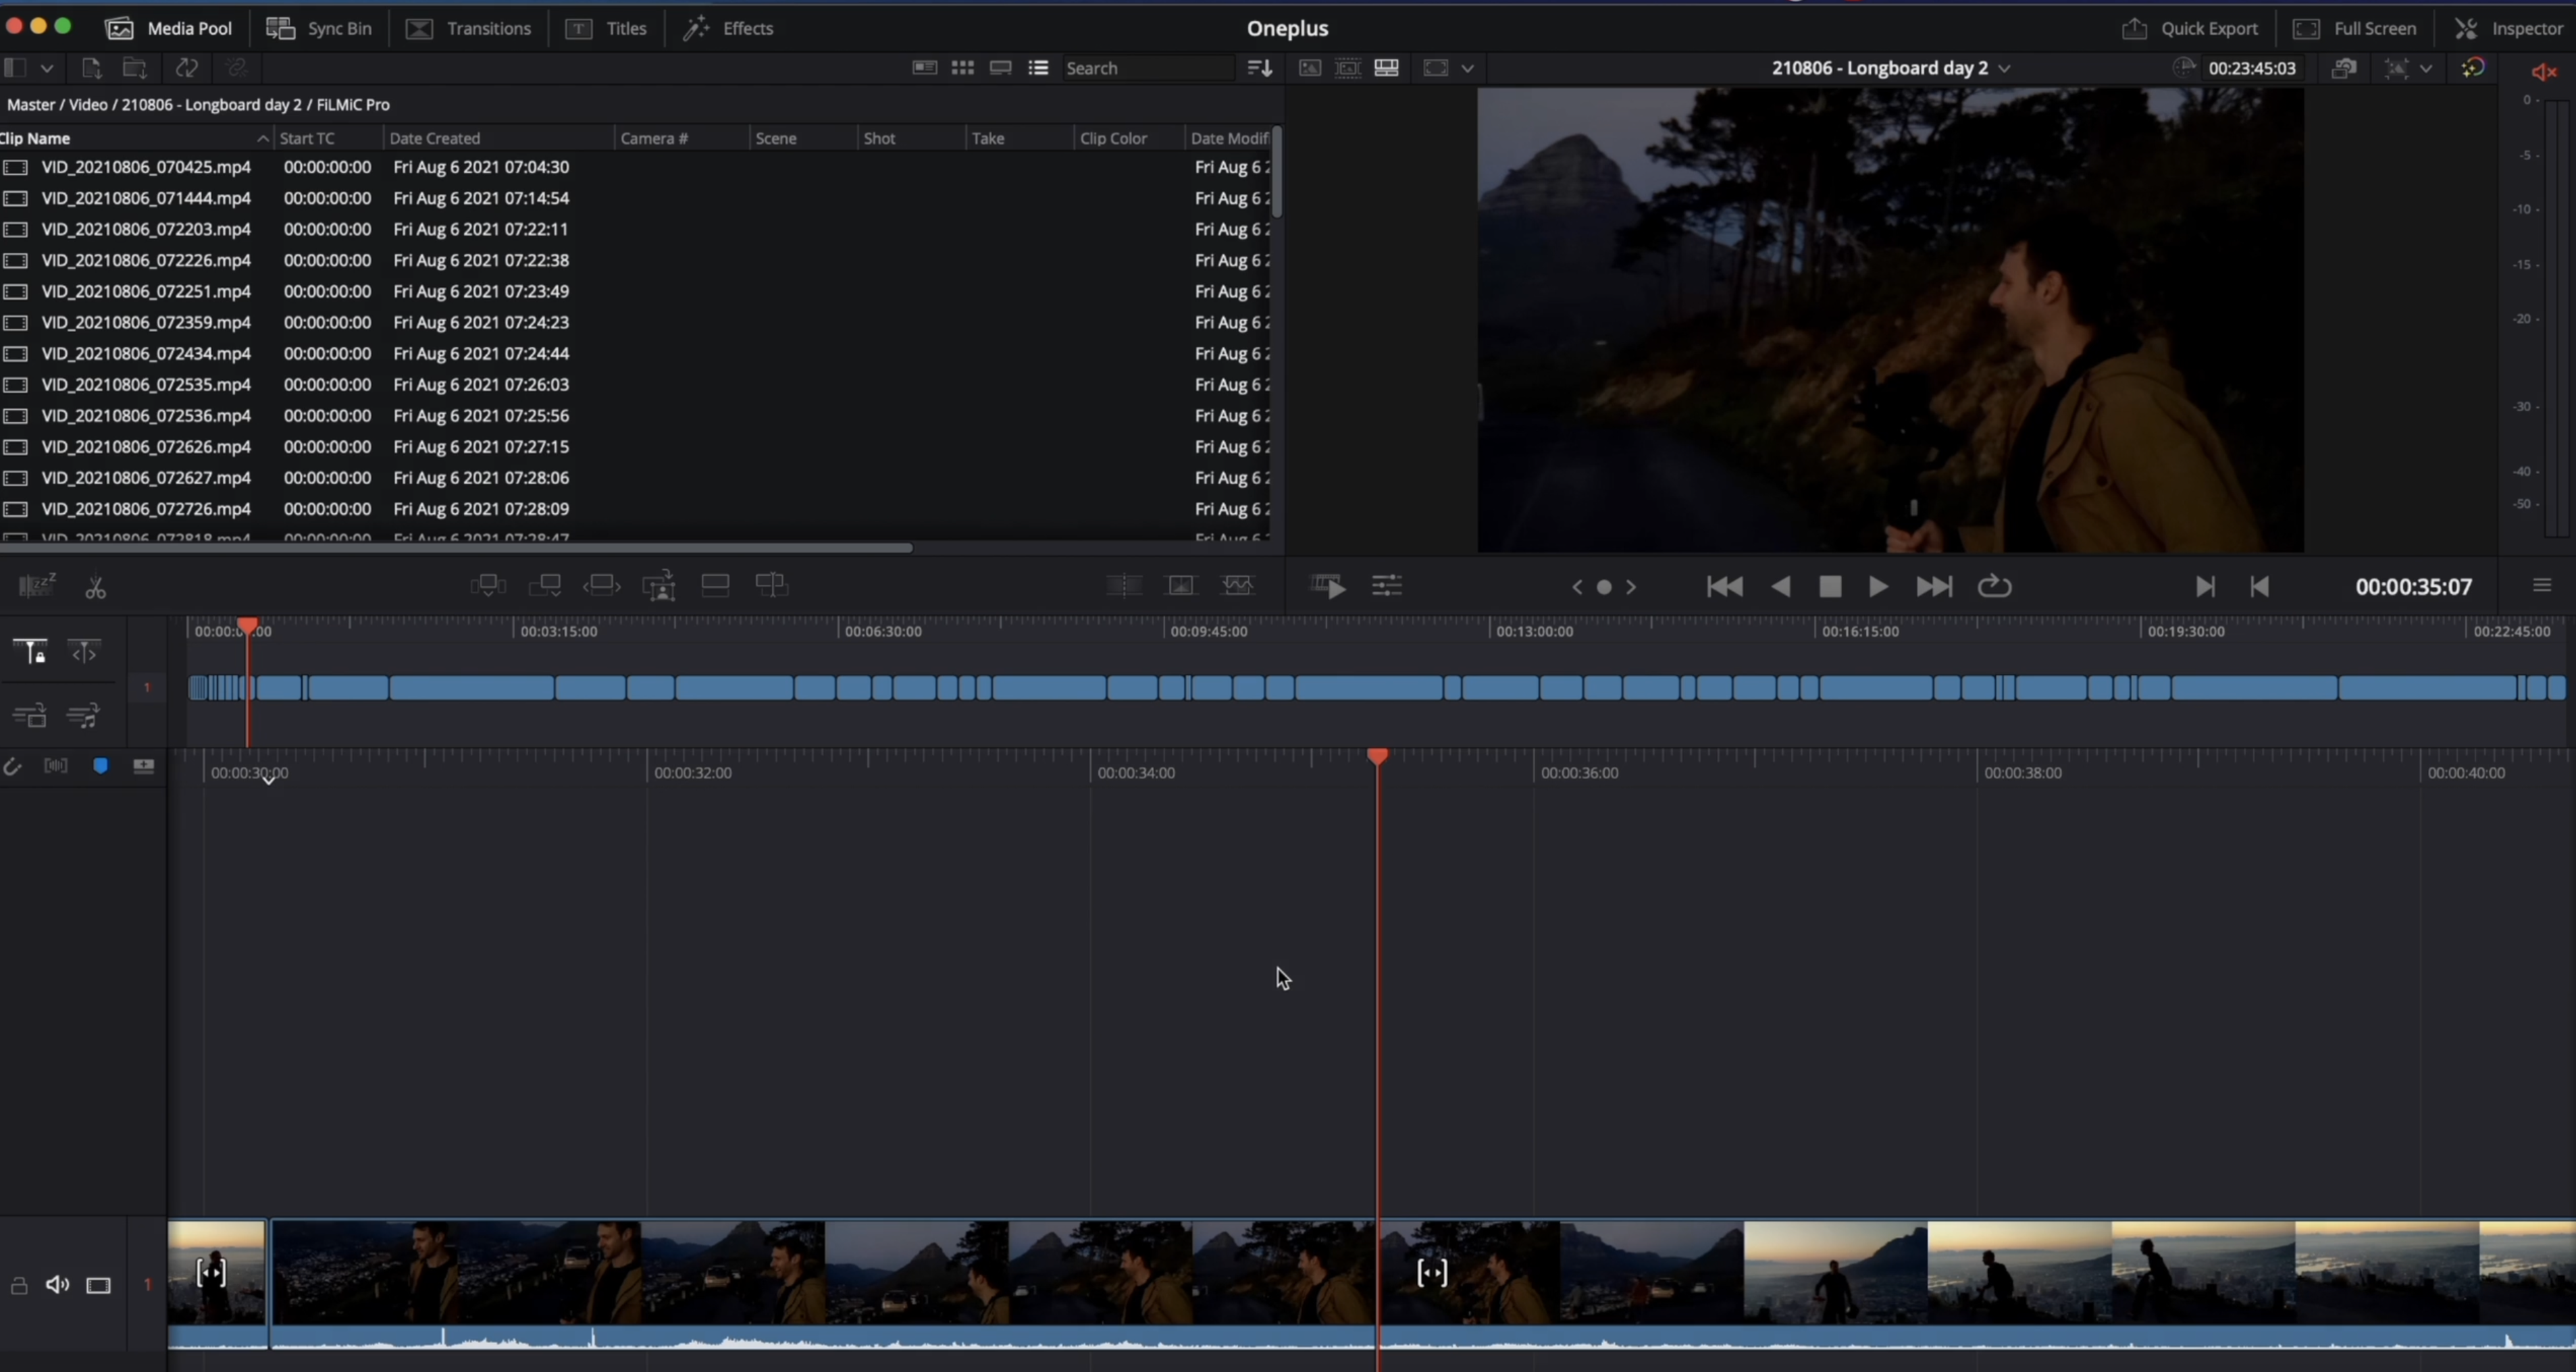Switch media pool to list view
Image resolution: width=2576 pixels, height=1372 pixels.
click(x=1038, y=68)
